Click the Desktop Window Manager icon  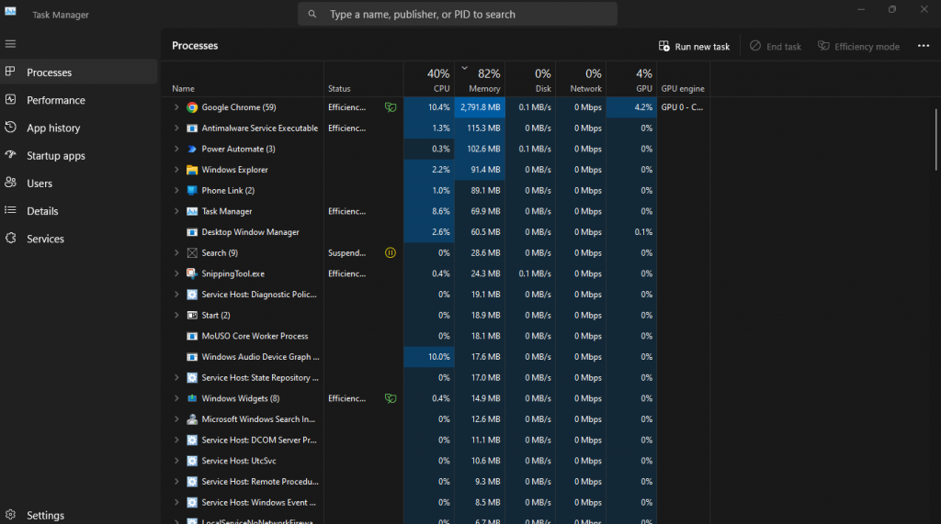tap(192, 232)
